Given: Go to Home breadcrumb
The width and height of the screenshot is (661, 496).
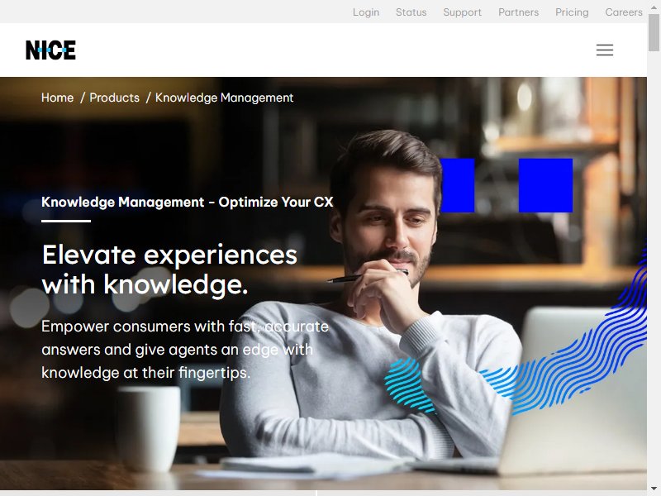Looking at the screenshot, I should coord(57,98).
